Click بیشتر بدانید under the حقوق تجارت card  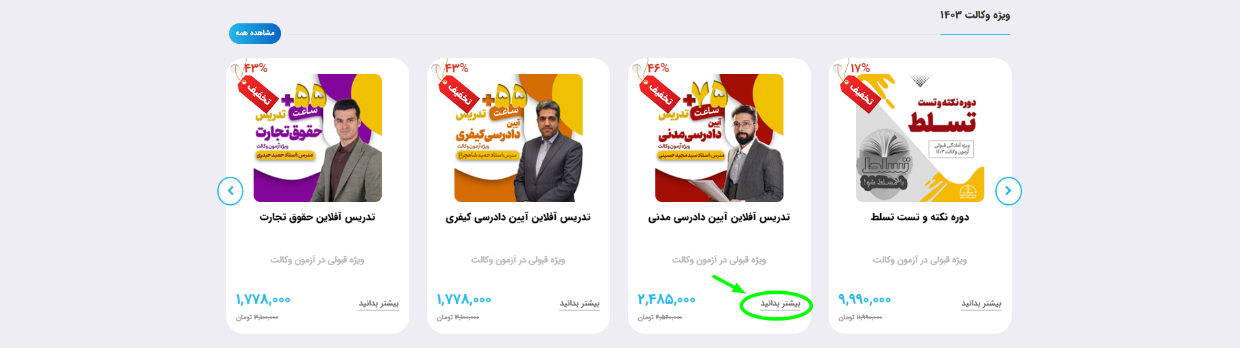click(378, 303)
